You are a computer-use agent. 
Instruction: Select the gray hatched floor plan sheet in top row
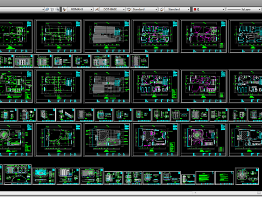107,36
